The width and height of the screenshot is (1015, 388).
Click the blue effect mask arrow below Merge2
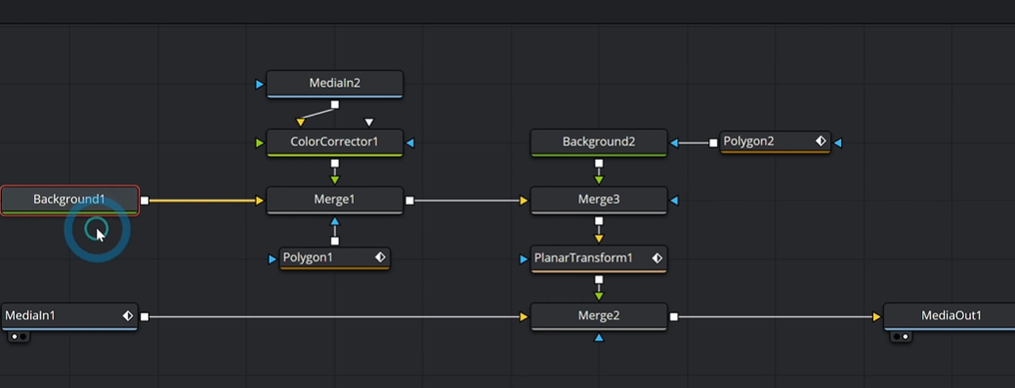[x=599, y=337]
